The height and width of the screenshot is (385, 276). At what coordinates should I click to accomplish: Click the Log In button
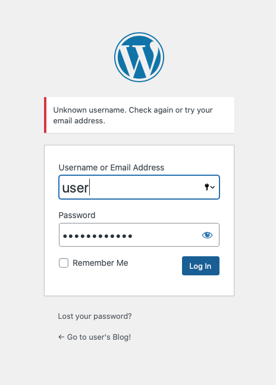[200, 266]
